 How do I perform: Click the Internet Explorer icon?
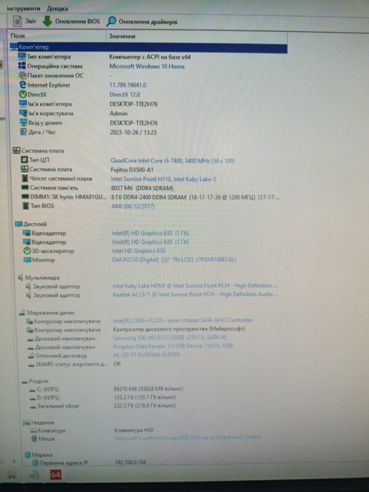point(23,85)
